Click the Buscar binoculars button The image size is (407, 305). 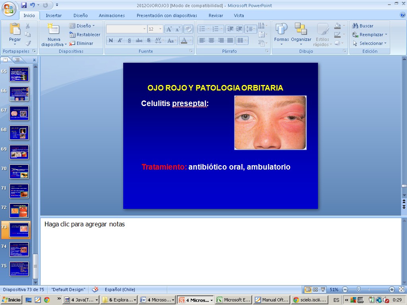[362, 26]
